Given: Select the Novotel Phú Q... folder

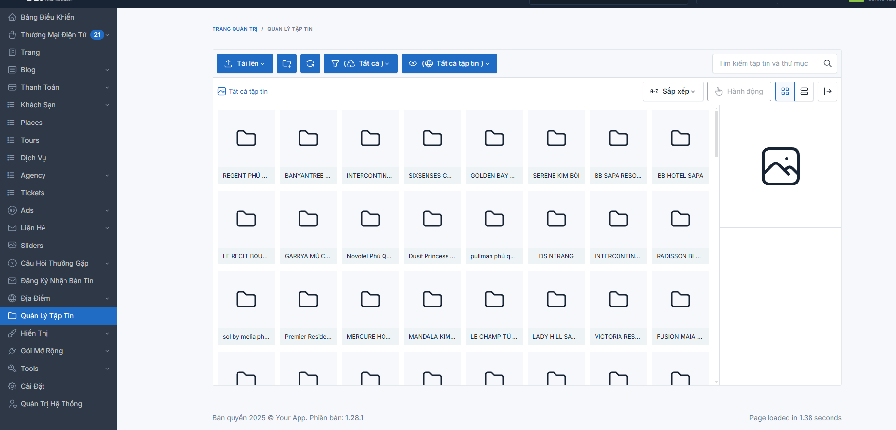Looking at the screenshot, I should coord(370,227).
